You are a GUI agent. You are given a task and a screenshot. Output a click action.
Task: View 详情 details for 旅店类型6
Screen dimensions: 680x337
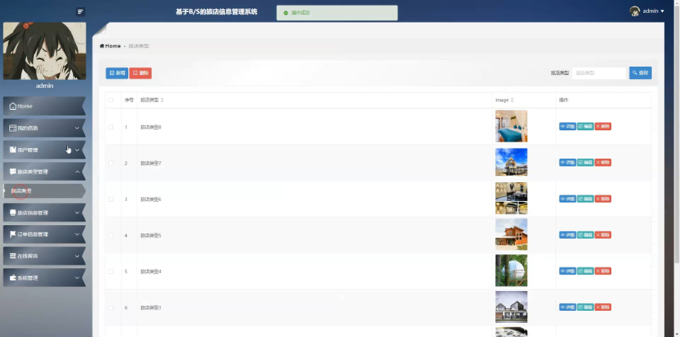[x=567, y=199]
